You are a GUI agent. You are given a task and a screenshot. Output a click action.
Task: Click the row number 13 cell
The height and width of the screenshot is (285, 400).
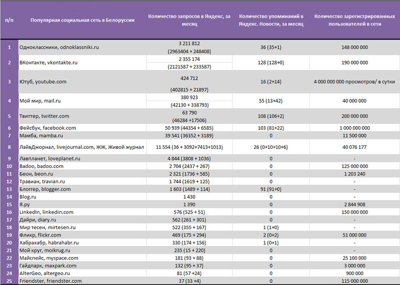(9, 189)
